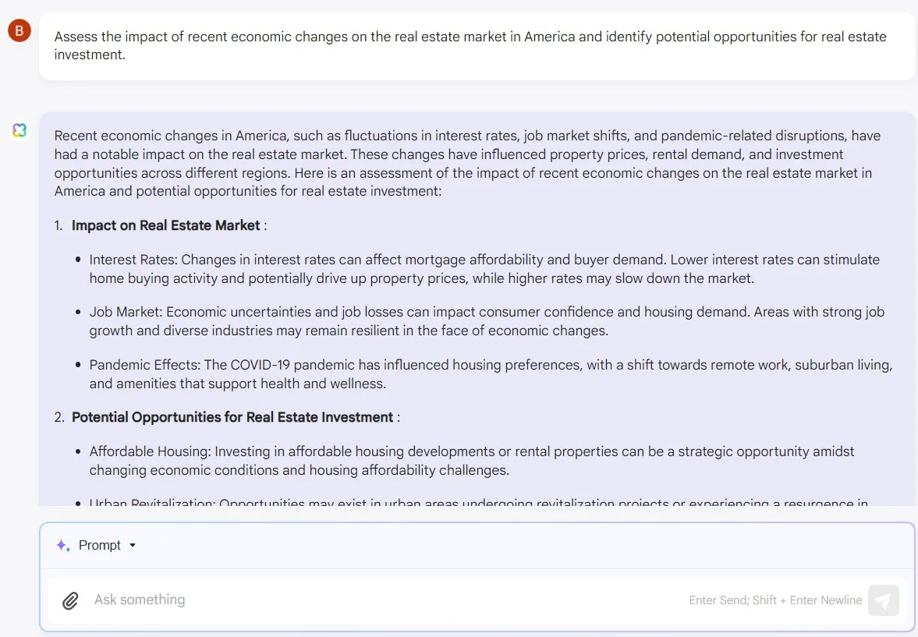Focus the Ask something input field
918x637 pixels.
point(374,600)
